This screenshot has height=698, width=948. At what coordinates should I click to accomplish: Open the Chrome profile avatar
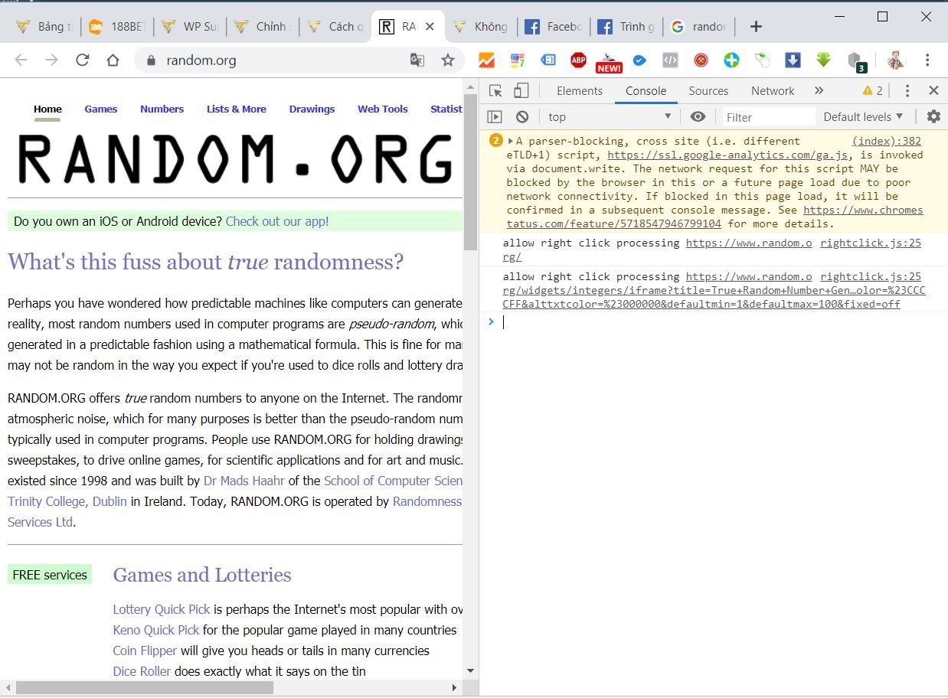pos(895,60)
